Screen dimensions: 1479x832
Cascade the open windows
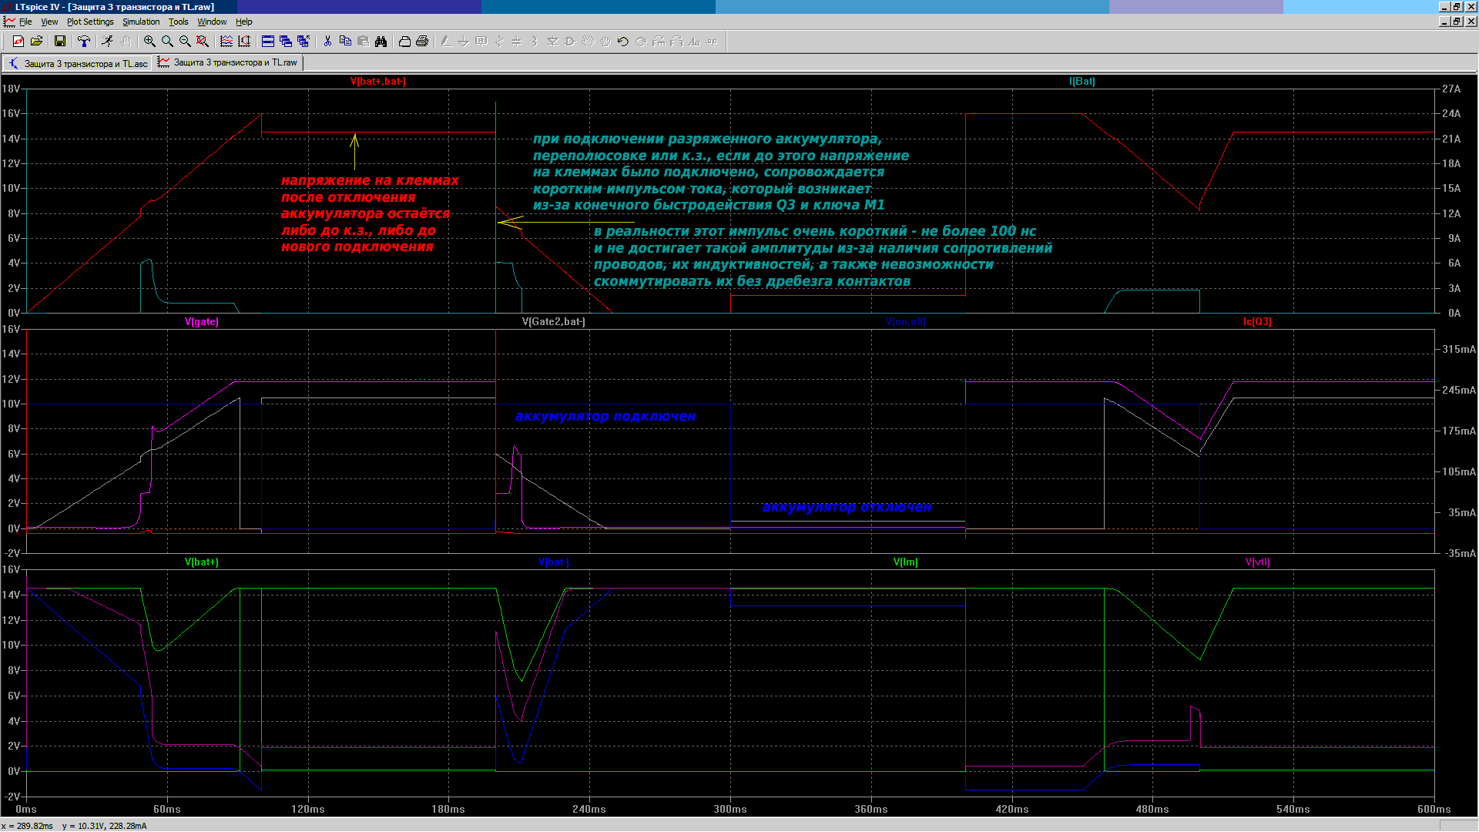286,42
